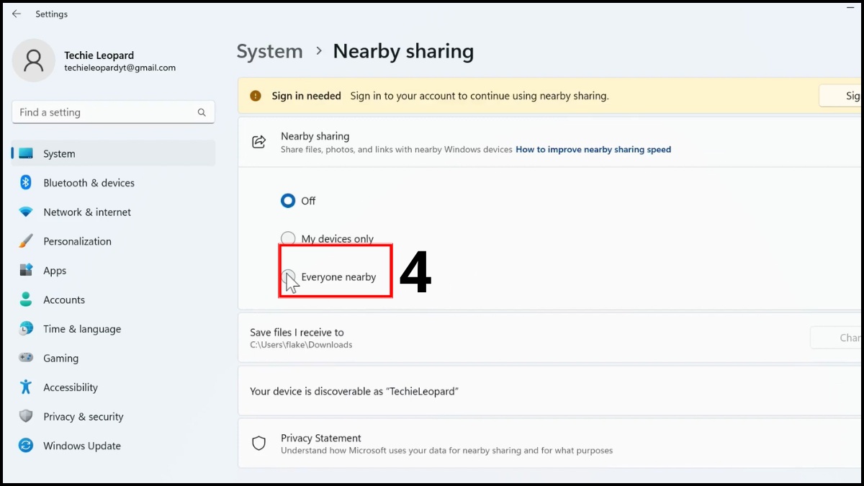This screenshot has width=864, height=486.
Task: Select the Everyone nearby radio option
Action: pyautogui.click(x=288, y=276)
